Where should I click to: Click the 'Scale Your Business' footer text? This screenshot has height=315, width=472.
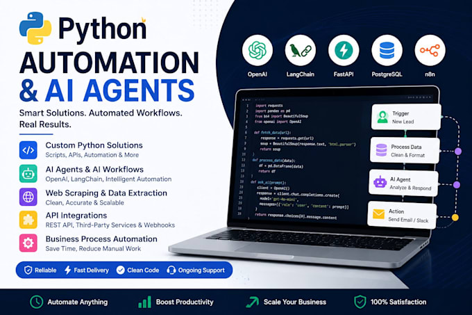point(295,302)
